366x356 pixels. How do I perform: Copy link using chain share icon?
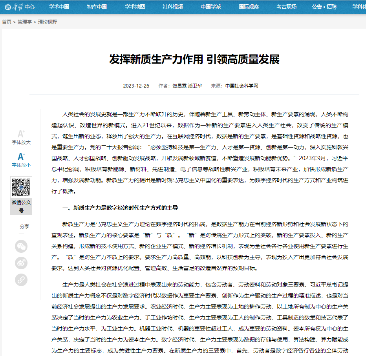coord(21,280)
